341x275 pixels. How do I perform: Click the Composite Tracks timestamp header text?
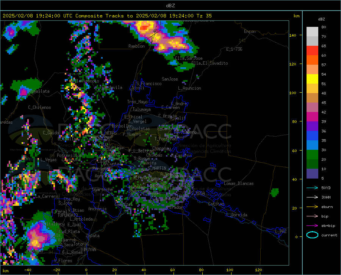107,16
